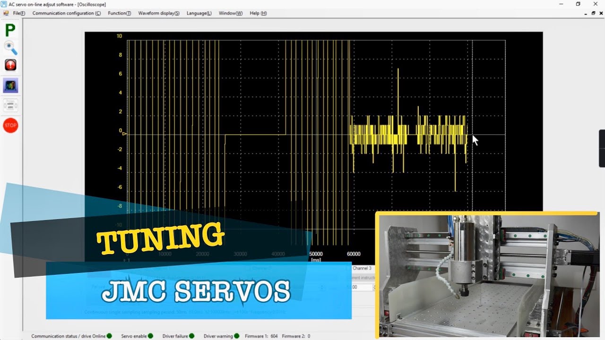Open the Help menu
The width and height of the screenshot is (605, 340).
[258, 13]
